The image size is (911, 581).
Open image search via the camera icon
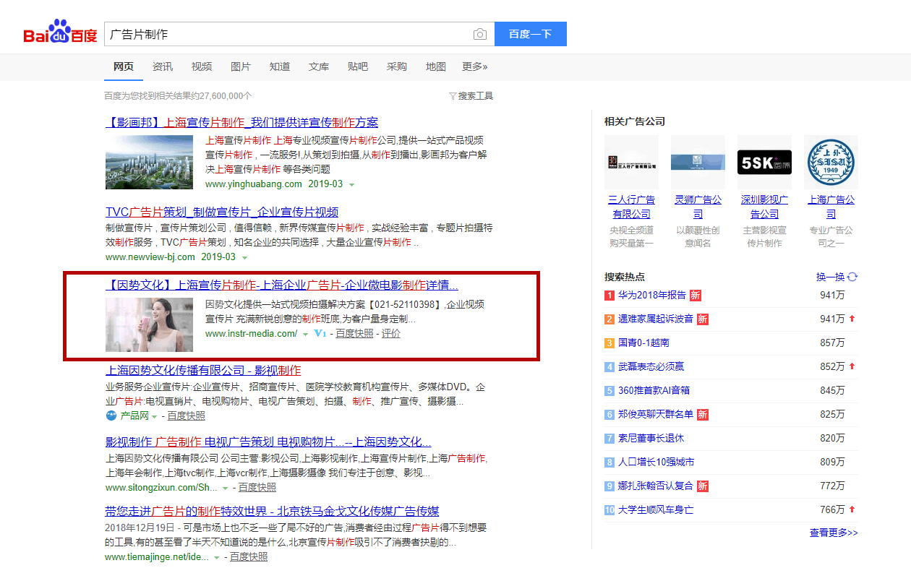pyautogui.click(x=480, y=34)
